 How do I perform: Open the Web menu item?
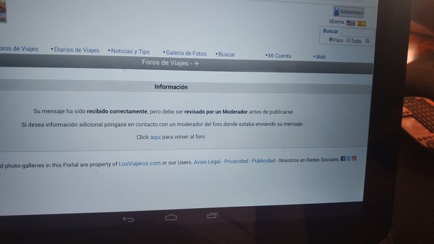coord(321,57)
